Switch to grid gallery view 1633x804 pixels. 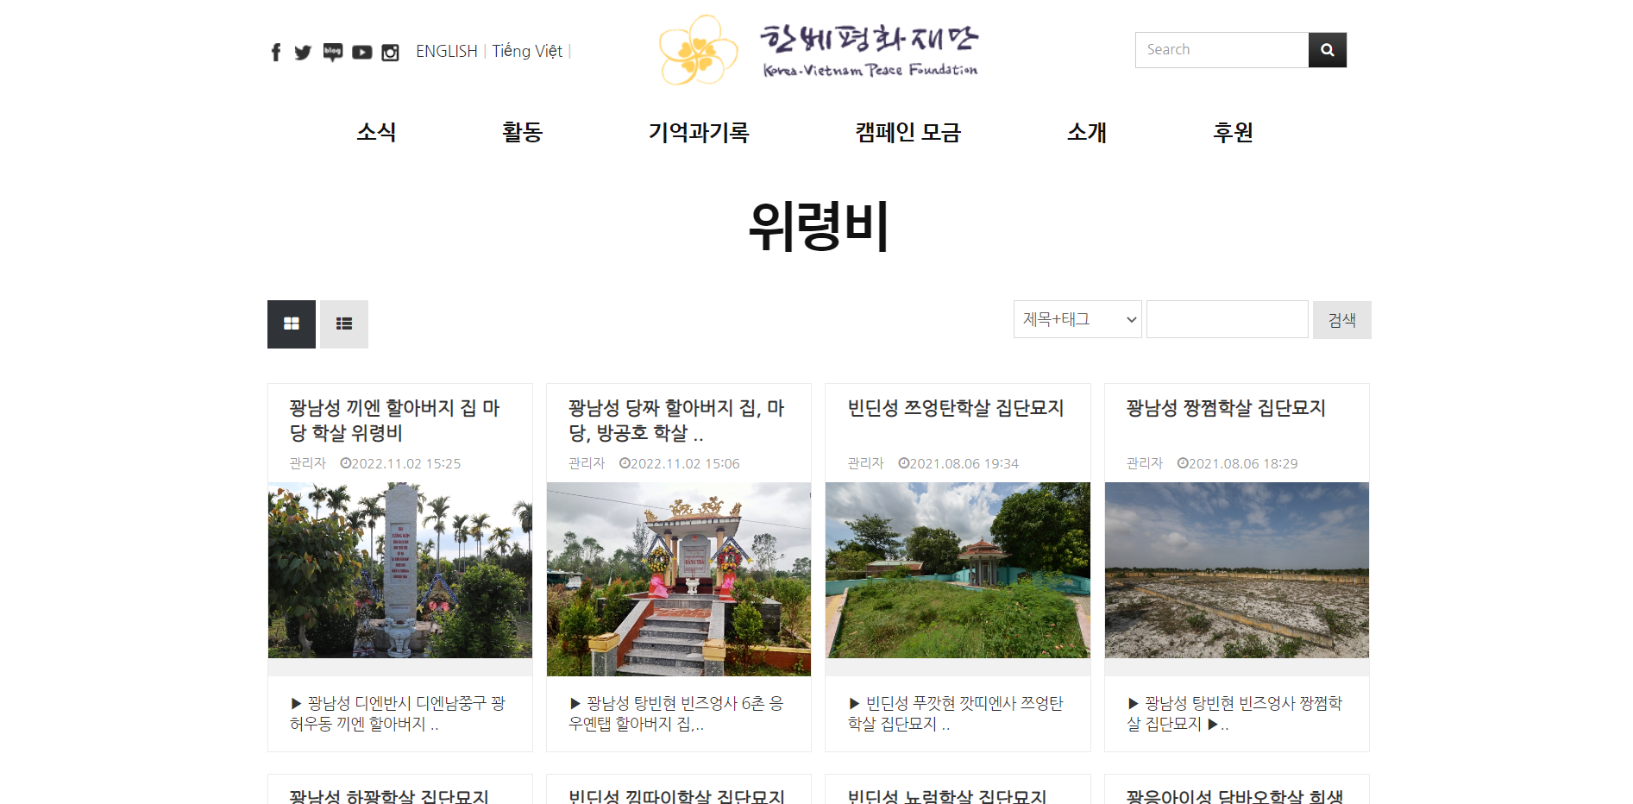292,324
